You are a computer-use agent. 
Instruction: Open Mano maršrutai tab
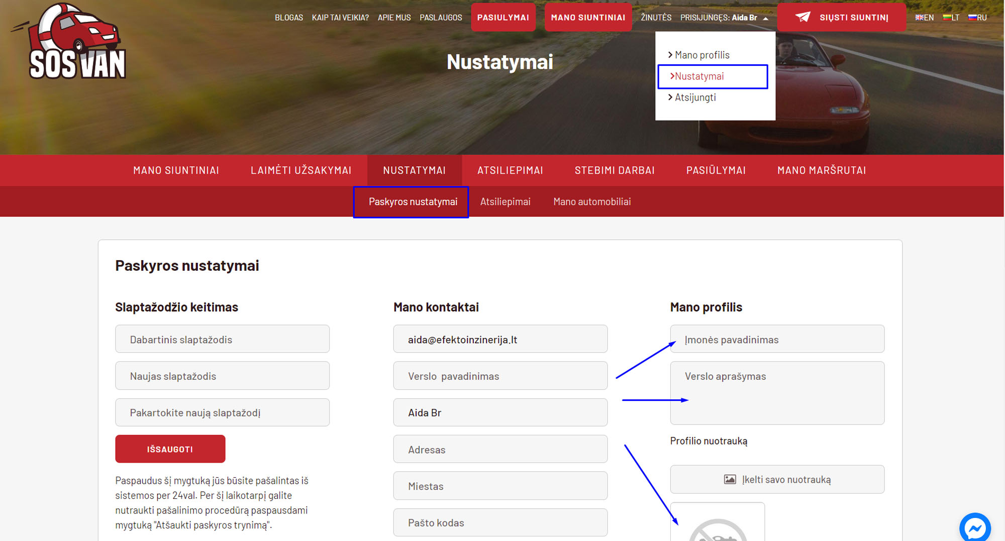tap(822, 170)
